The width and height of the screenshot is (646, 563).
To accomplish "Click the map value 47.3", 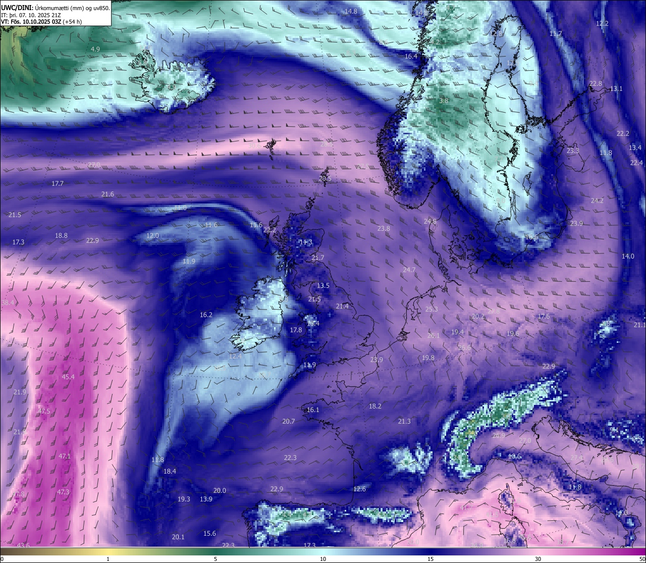I will click(63, 492).
